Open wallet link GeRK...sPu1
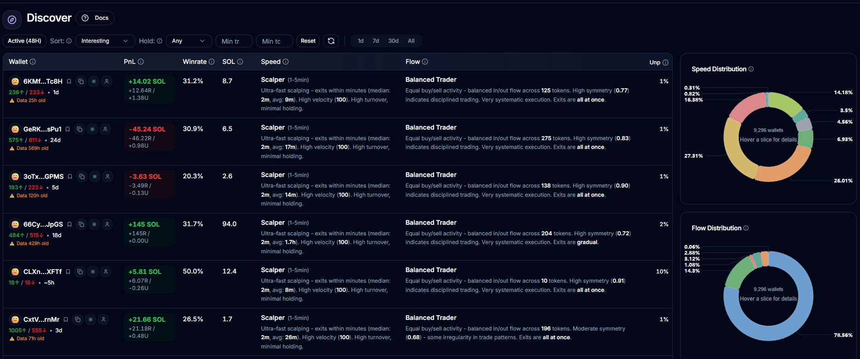This screenshot has height=359, width=860. coord(42,129)
